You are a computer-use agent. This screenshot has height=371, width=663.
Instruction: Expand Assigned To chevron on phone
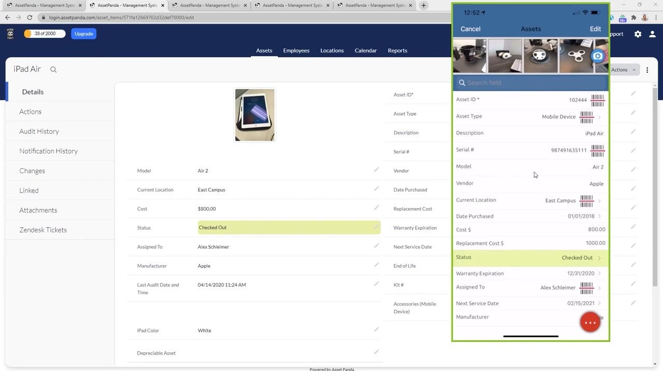(599, 288)
